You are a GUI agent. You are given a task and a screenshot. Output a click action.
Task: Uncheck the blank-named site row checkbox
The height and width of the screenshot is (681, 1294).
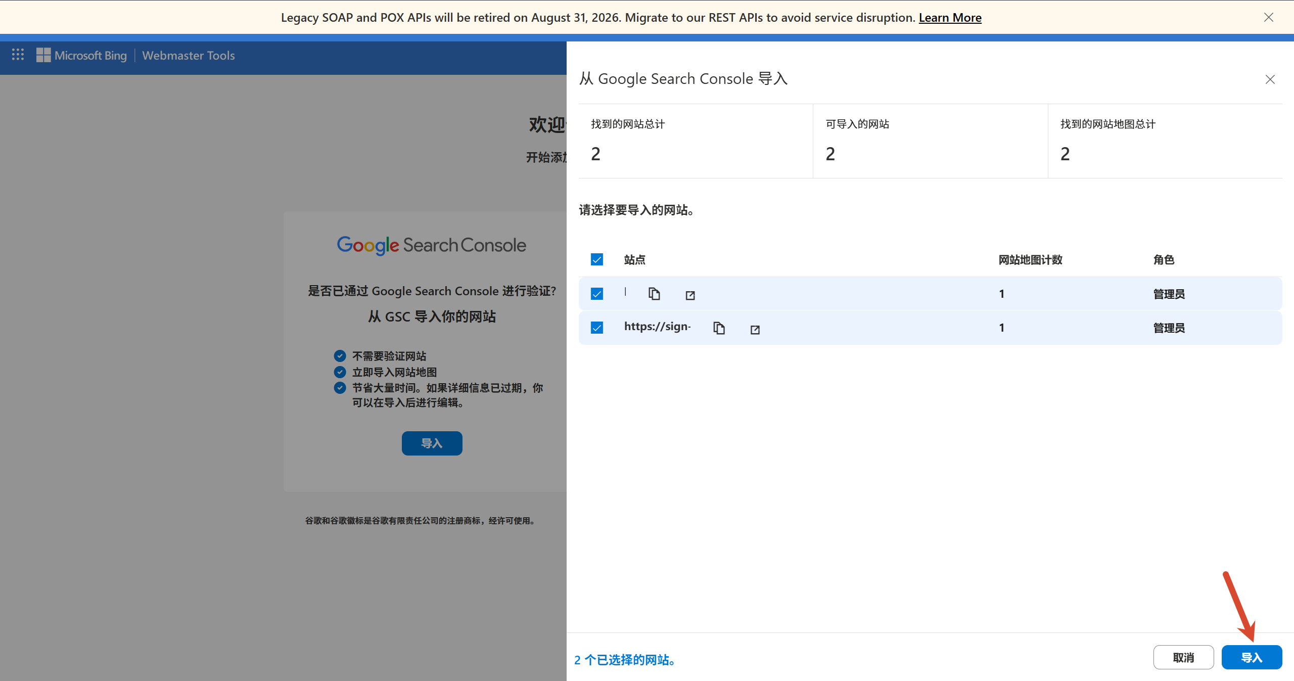pos(597,294)
